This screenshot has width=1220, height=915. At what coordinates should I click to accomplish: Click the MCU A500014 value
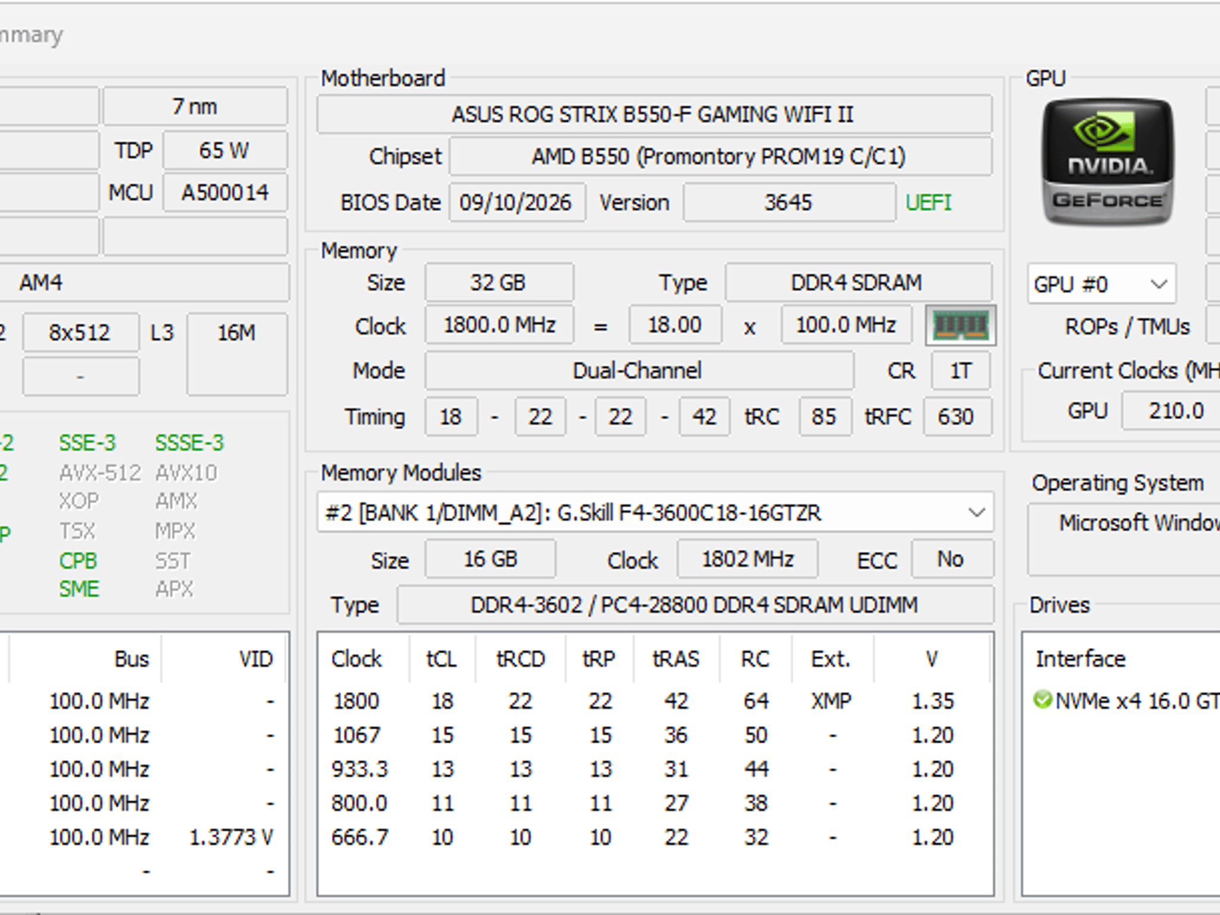[x=225, y=192]
